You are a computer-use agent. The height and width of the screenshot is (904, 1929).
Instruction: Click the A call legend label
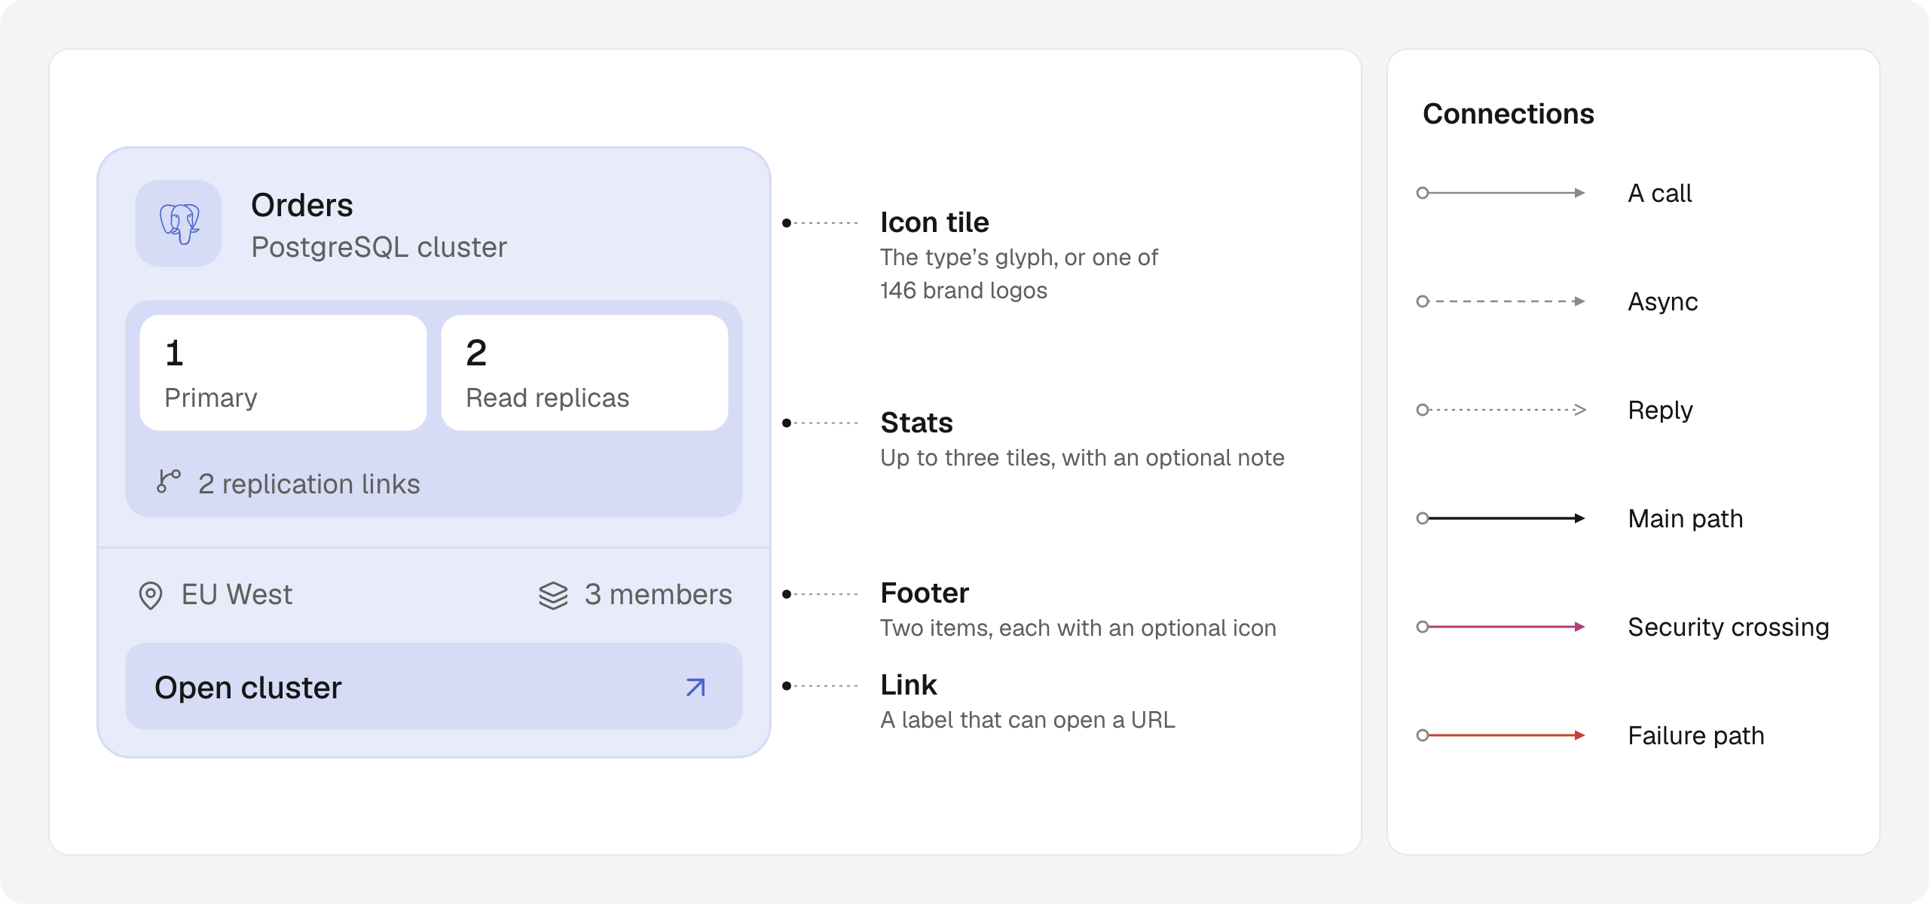1660,194
